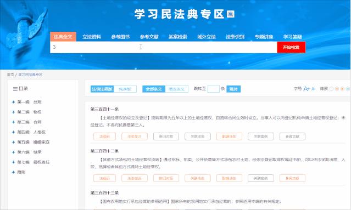The height and width of the screenshot is (210, 351).
Task: Click the 首页 breadcrumb link
Action: point(10,75)
